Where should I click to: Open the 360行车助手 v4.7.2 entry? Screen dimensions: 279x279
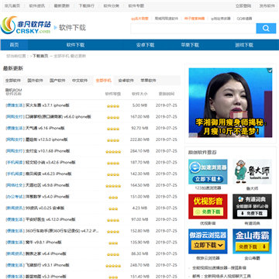[x=62, y=231]
